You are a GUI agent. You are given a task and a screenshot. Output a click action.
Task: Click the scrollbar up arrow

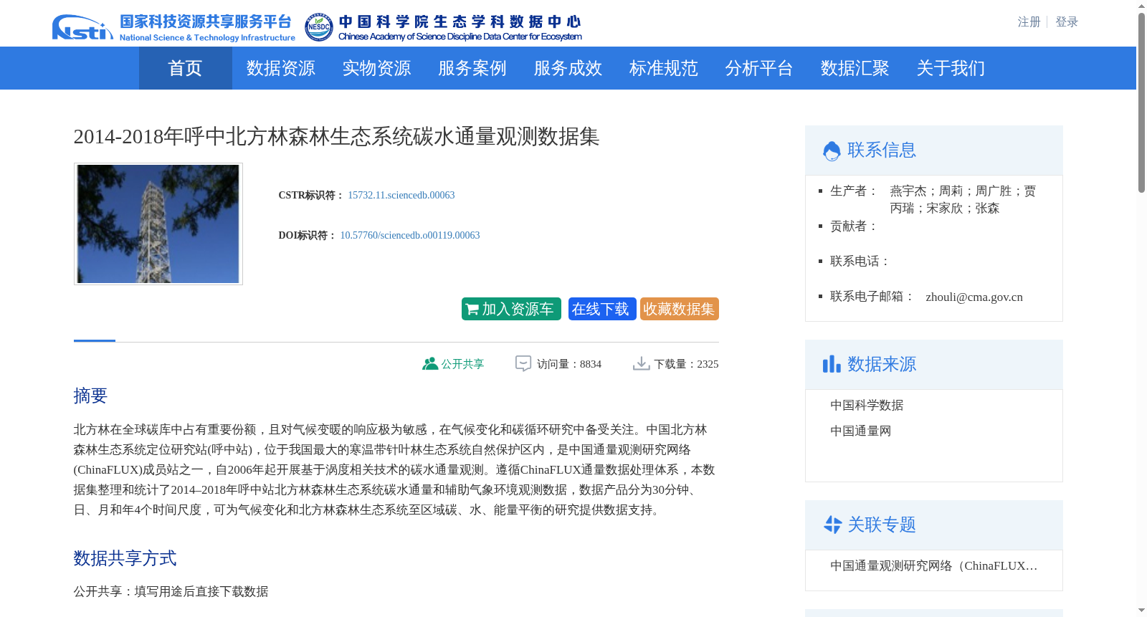(1141, 6)
